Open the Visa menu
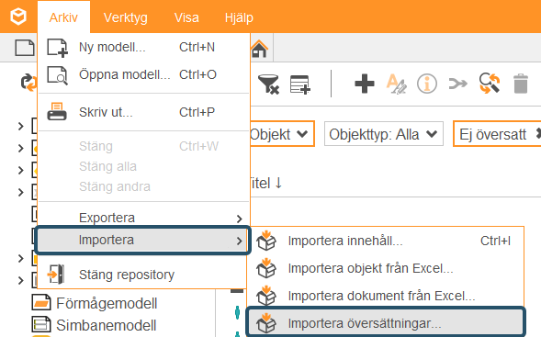Image resolution: width=541 pixels, height=337 pixels. click(x=186, y=17)
